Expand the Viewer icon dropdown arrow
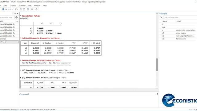Image resolution: width=197 pixels, height=111 pixels. pyautogui.click(x=8, y=9)
